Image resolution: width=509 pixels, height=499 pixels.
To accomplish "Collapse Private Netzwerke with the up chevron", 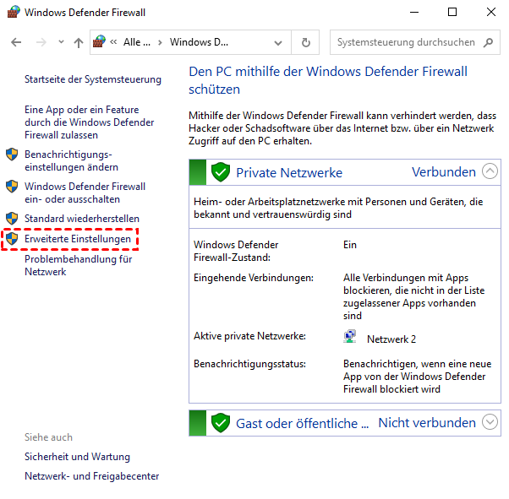I will (x=490, y=171).
